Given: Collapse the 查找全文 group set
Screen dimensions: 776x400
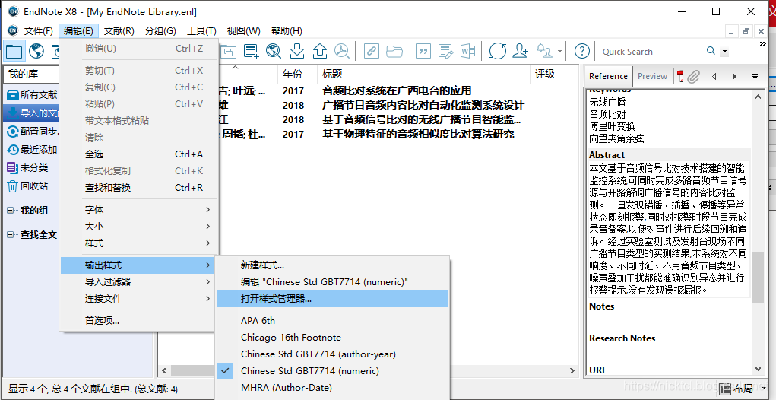Looking at the screenshot, I should tap(11, 235).
